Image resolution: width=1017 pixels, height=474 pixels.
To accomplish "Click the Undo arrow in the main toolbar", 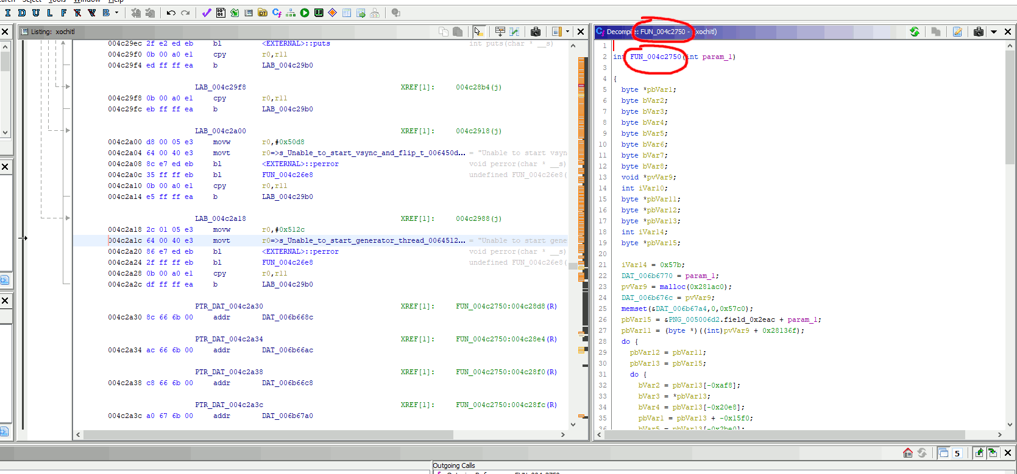I will tap(171, 13).
